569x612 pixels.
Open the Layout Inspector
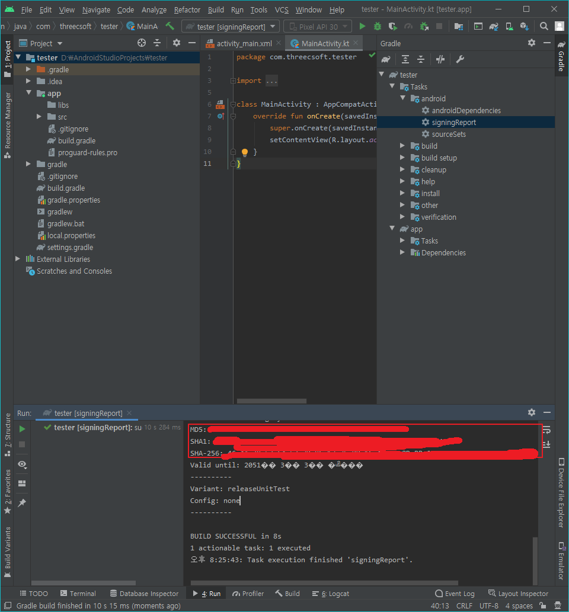pos(518,593)
